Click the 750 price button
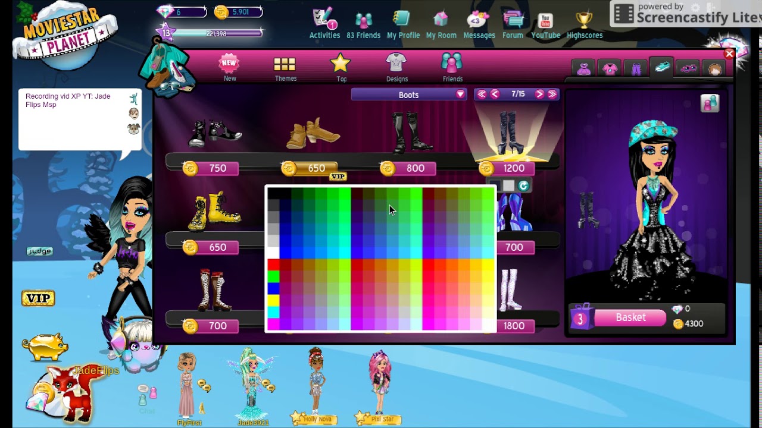The image size is (762, 428). point(211,168)
